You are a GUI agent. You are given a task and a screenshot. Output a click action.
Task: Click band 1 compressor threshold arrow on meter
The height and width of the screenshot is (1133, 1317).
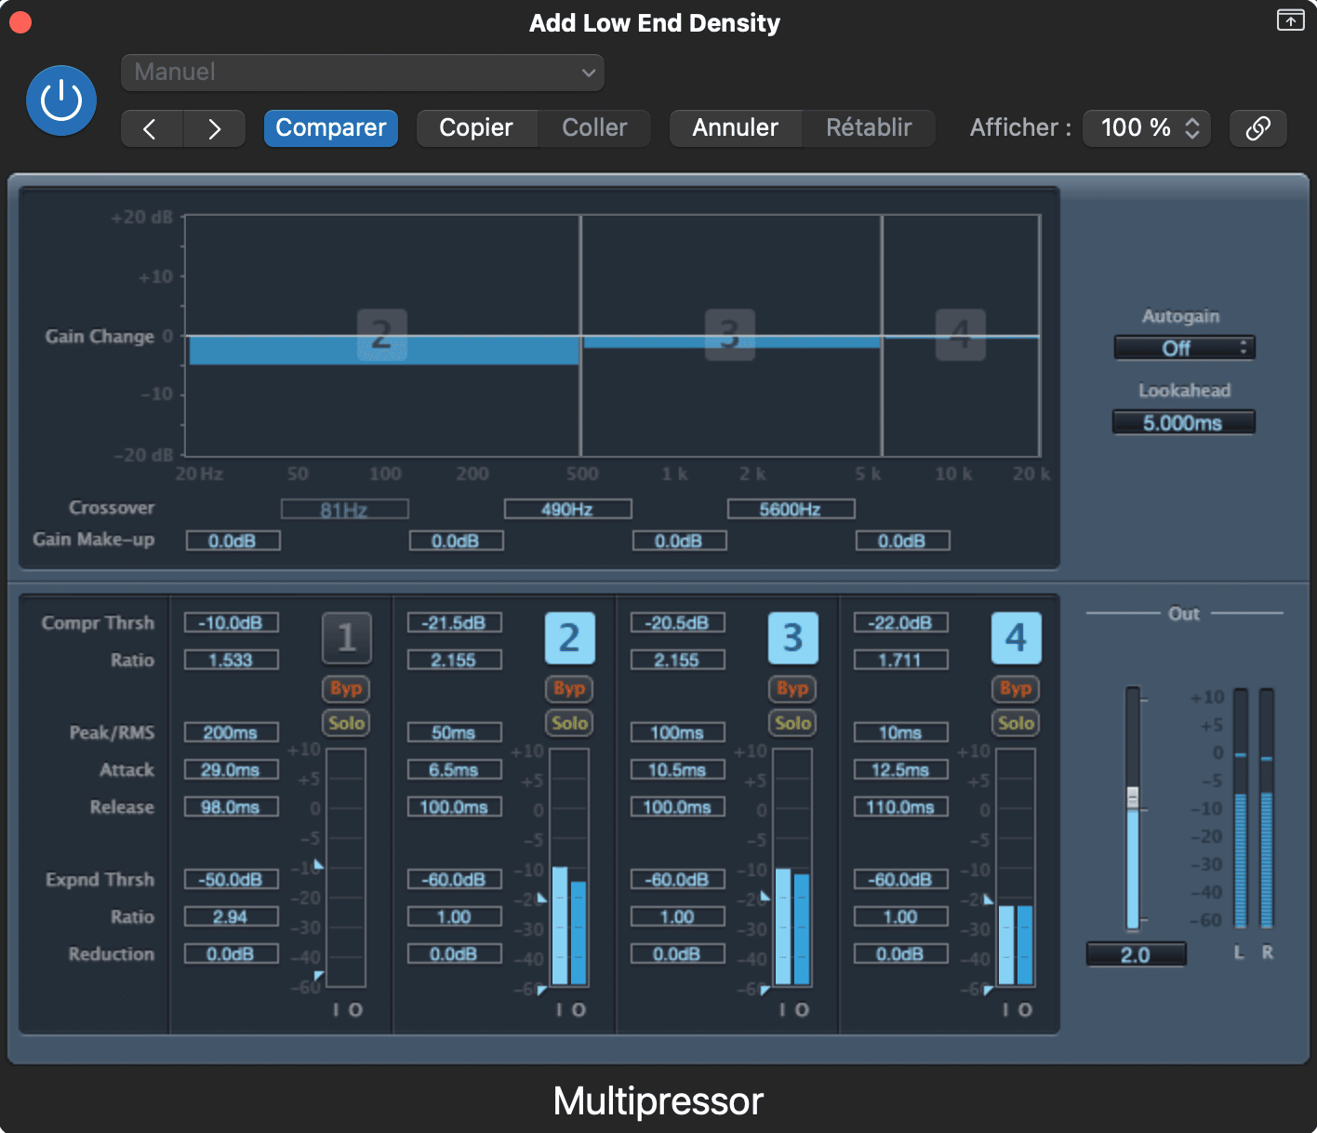pos(318,864)
